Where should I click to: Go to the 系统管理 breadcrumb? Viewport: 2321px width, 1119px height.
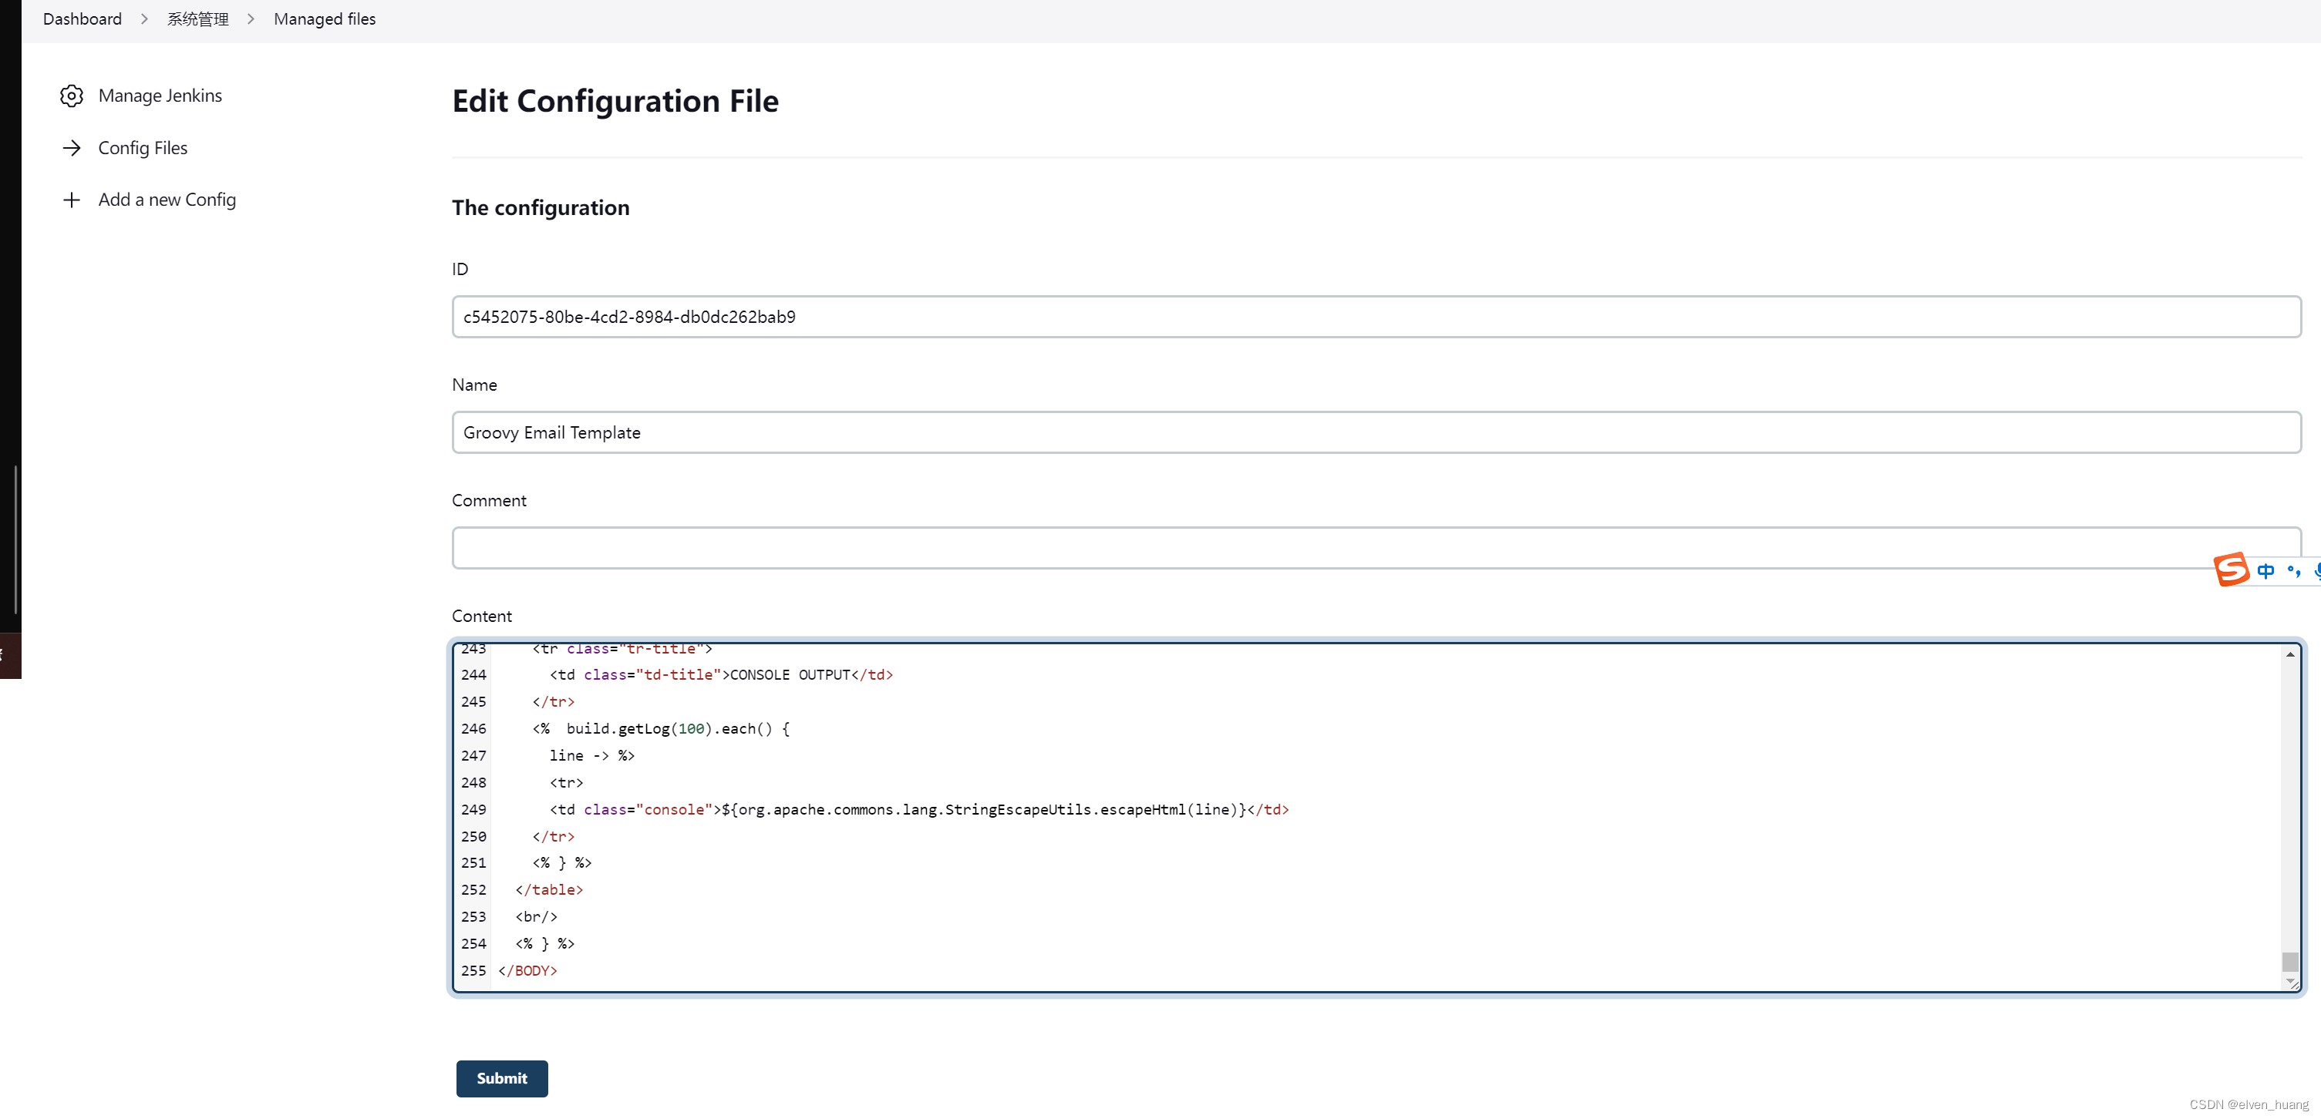click(197, 19)
